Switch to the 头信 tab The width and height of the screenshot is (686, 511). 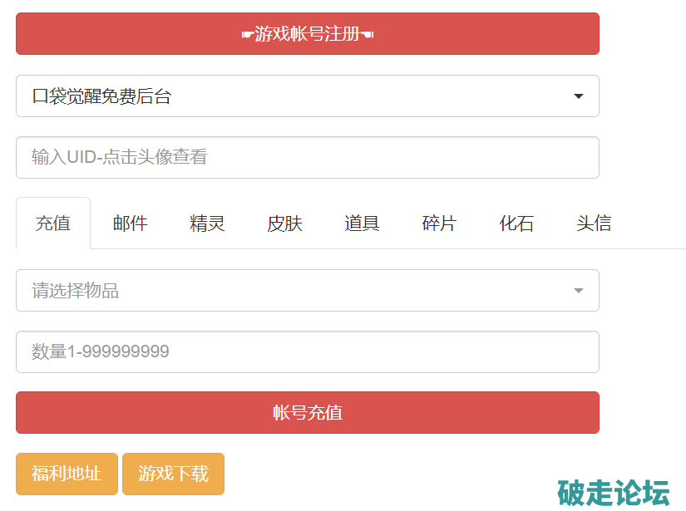tap(594, 224)
